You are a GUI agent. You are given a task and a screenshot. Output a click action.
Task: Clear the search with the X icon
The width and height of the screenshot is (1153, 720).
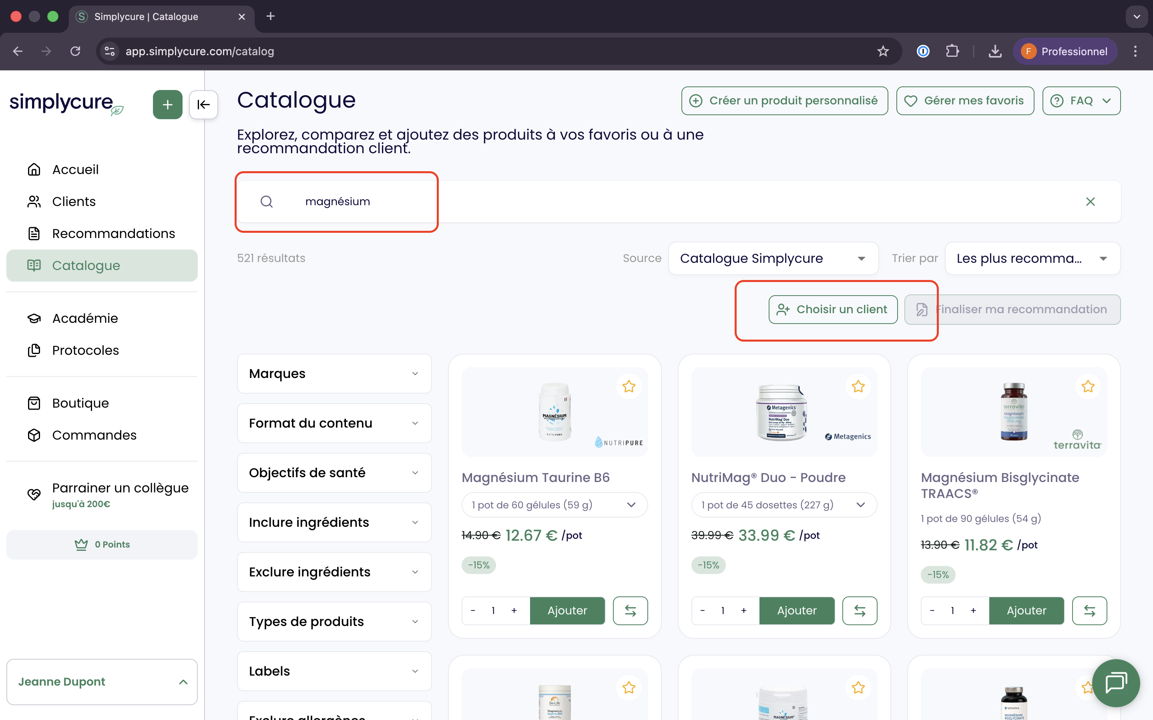click(1090, 202)
